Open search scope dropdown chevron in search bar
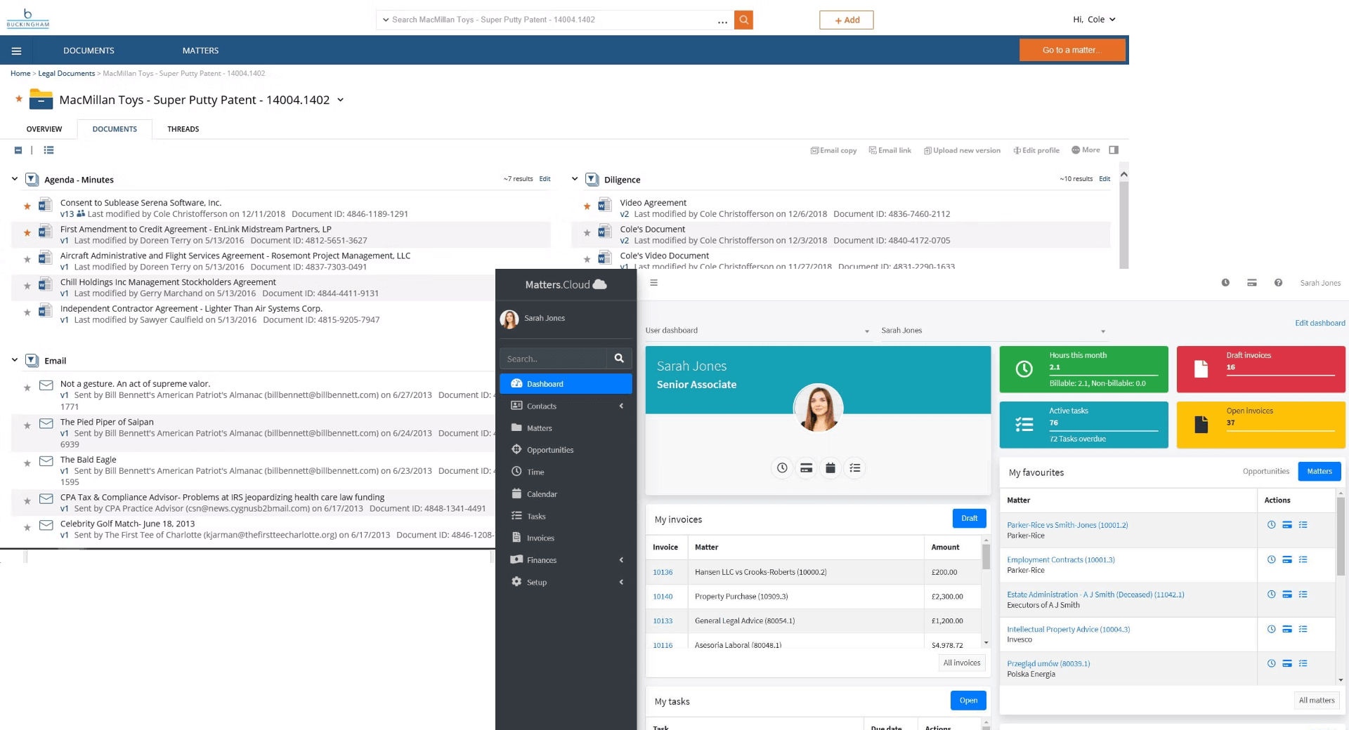The width and height of the screenshot is (1349, 730). point(386,20)
